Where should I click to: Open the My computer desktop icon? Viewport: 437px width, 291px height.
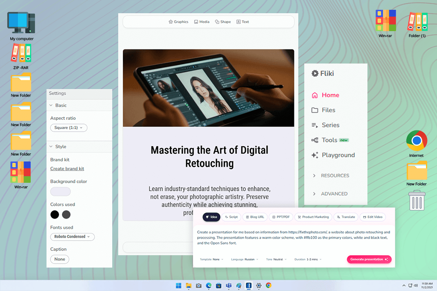pos(21,26)
